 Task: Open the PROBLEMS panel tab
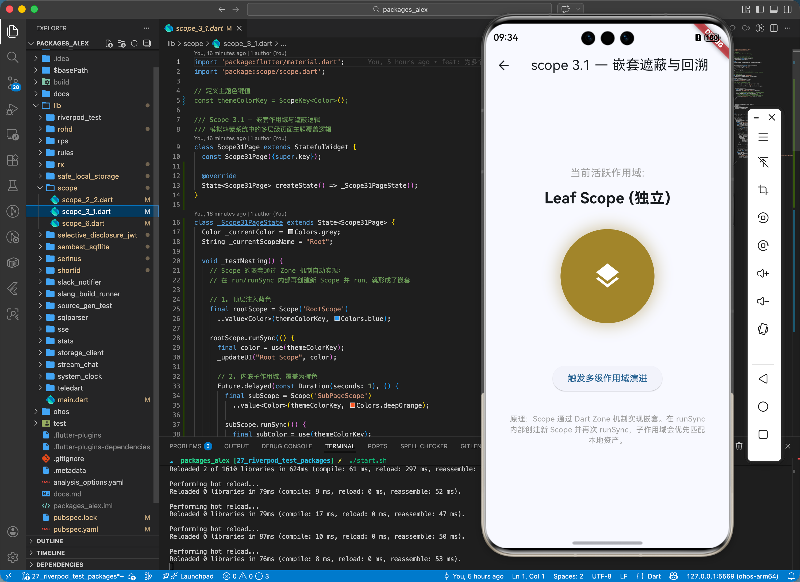[x=185, y=446]
